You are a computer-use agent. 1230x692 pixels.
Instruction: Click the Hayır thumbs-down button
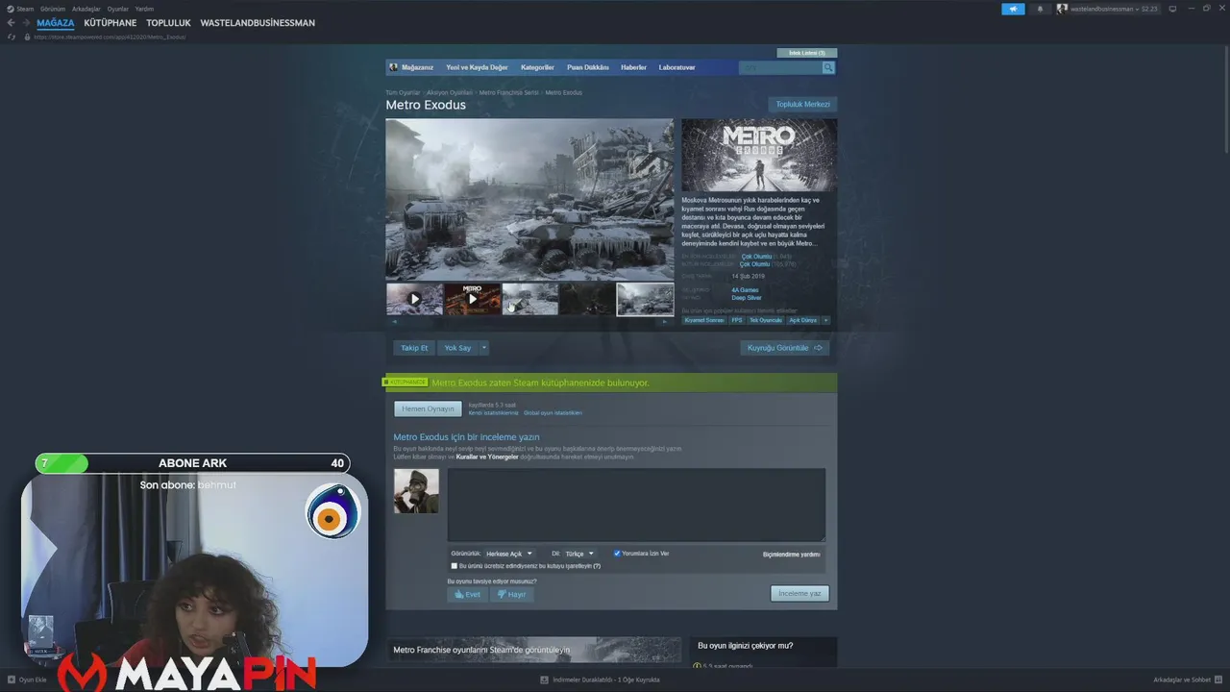click(x=511, y=594)
